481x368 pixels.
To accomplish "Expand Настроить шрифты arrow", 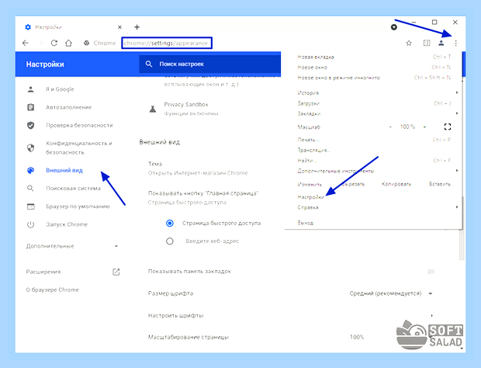I will click(431, 315).
